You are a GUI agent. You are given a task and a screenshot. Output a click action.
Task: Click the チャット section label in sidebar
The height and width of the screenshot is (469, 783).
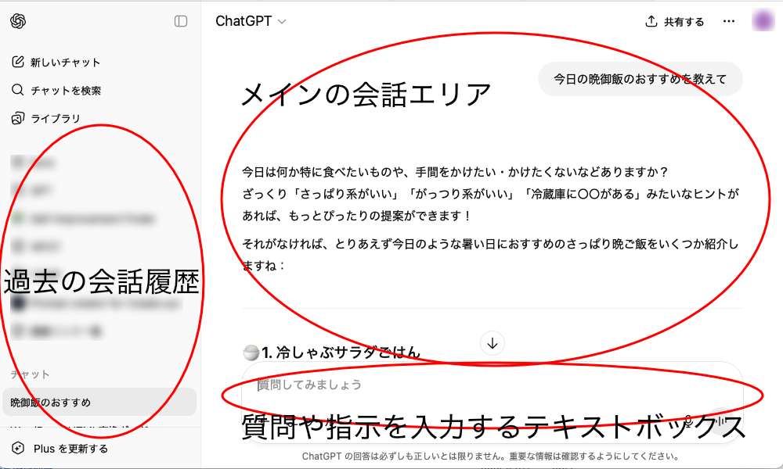31,374
